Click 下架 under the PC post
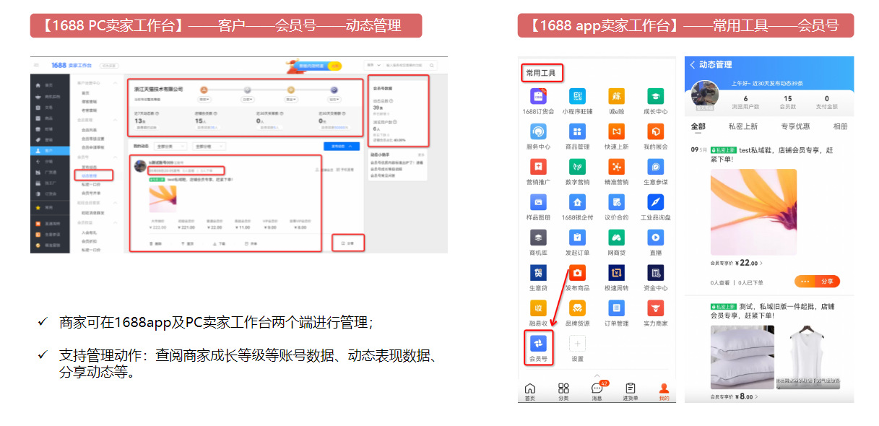This screenshot has height=426, width=879. coord(220,244)
